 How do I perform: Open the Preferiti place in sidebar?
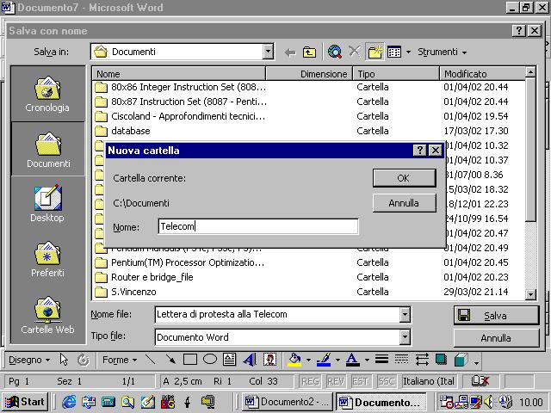(47, 259)
